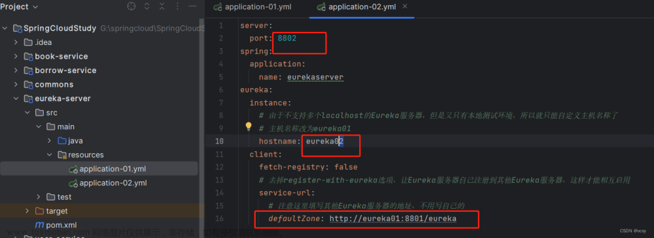Open application-02.yml in the project tree
This screenshot has height=238, width=654.
(x=113, y=183)
